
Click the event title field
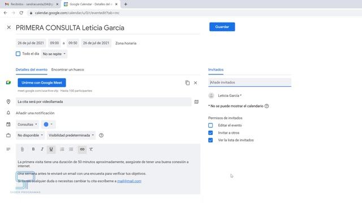pos(107,28)
